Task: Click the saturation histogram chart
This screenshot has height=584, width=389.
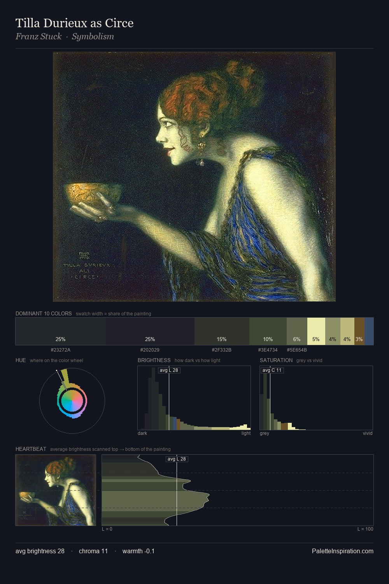Action: click(316, 398)
